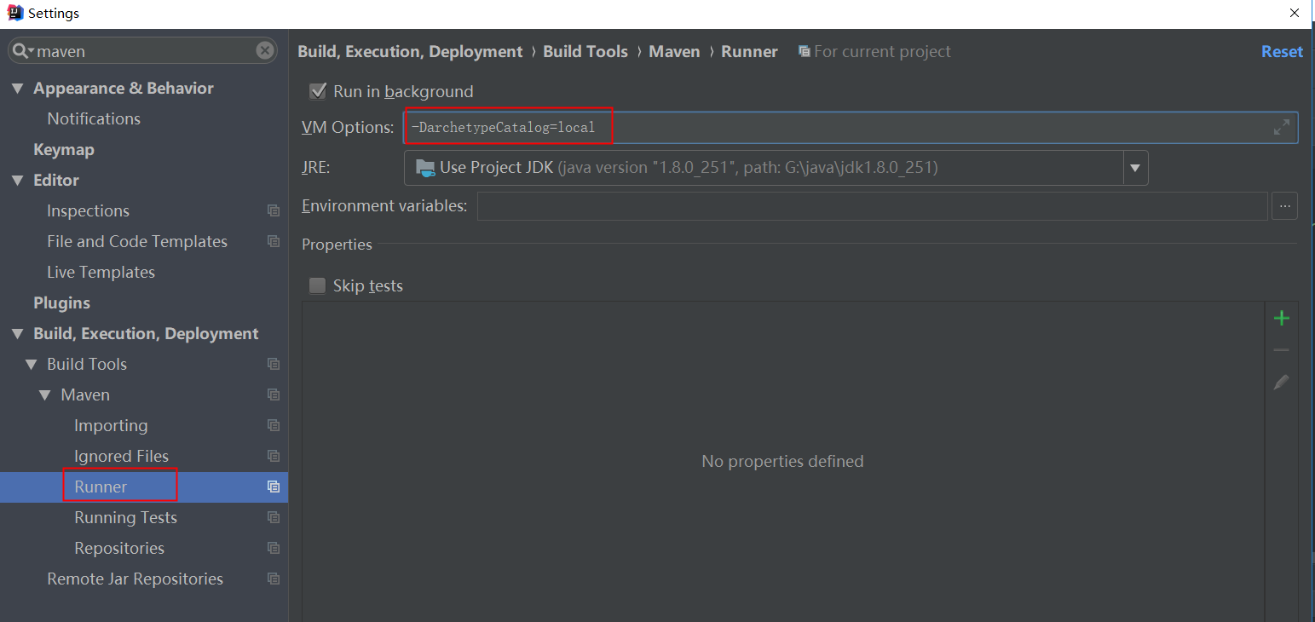Click project-level icon next to Running Tests

point(274,517)
